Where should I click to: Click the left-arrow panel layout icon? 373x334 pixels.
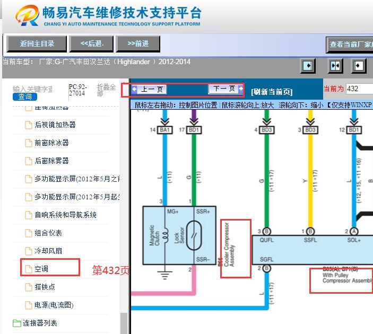[359, 66]
